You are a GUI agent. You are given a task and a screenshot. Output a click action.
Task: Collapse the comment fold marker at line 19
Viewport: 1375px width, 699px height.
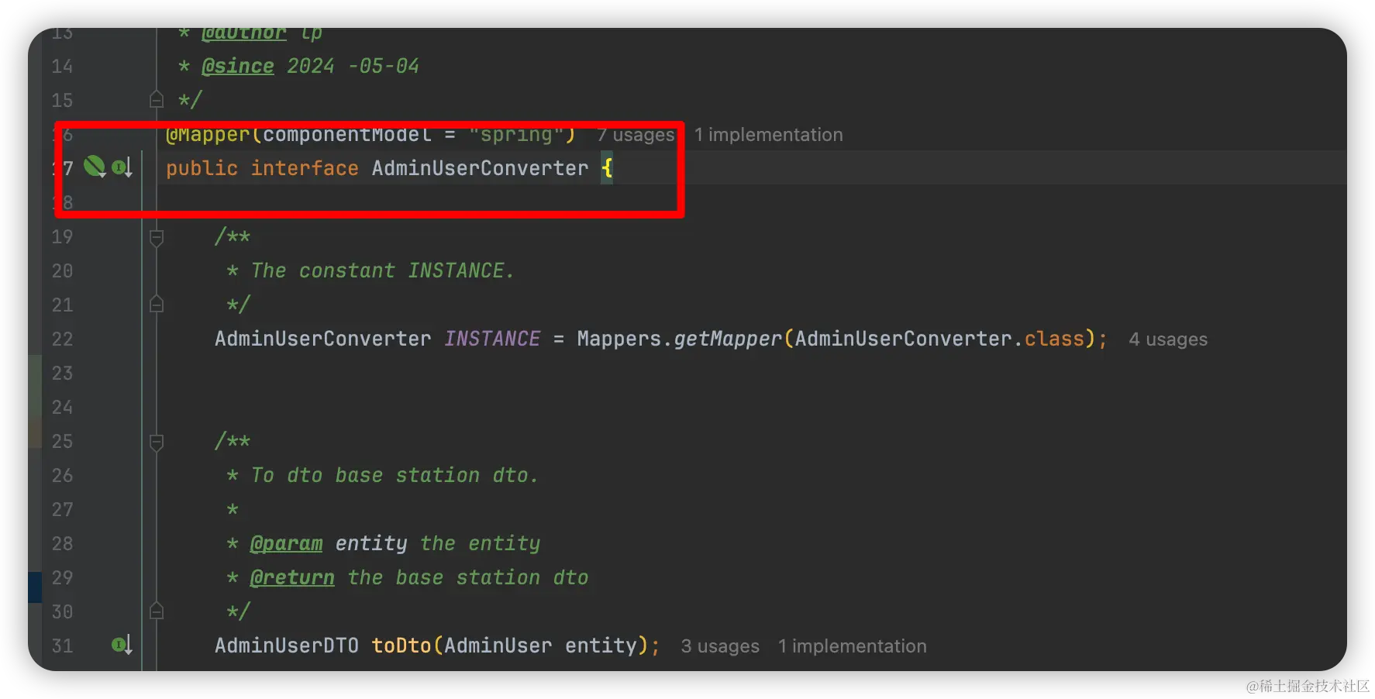pos(157,237)
